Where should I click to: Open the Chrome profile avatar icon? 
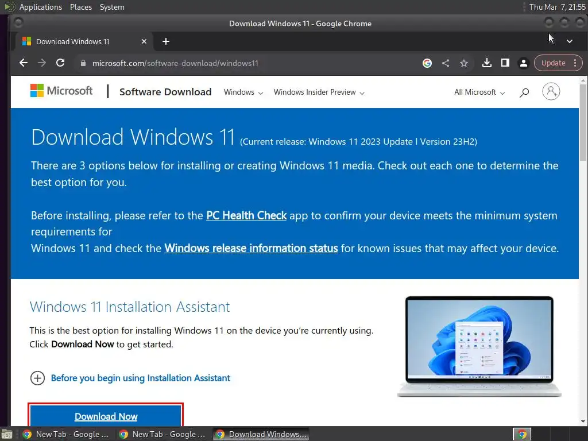click(x=524, y=63)
